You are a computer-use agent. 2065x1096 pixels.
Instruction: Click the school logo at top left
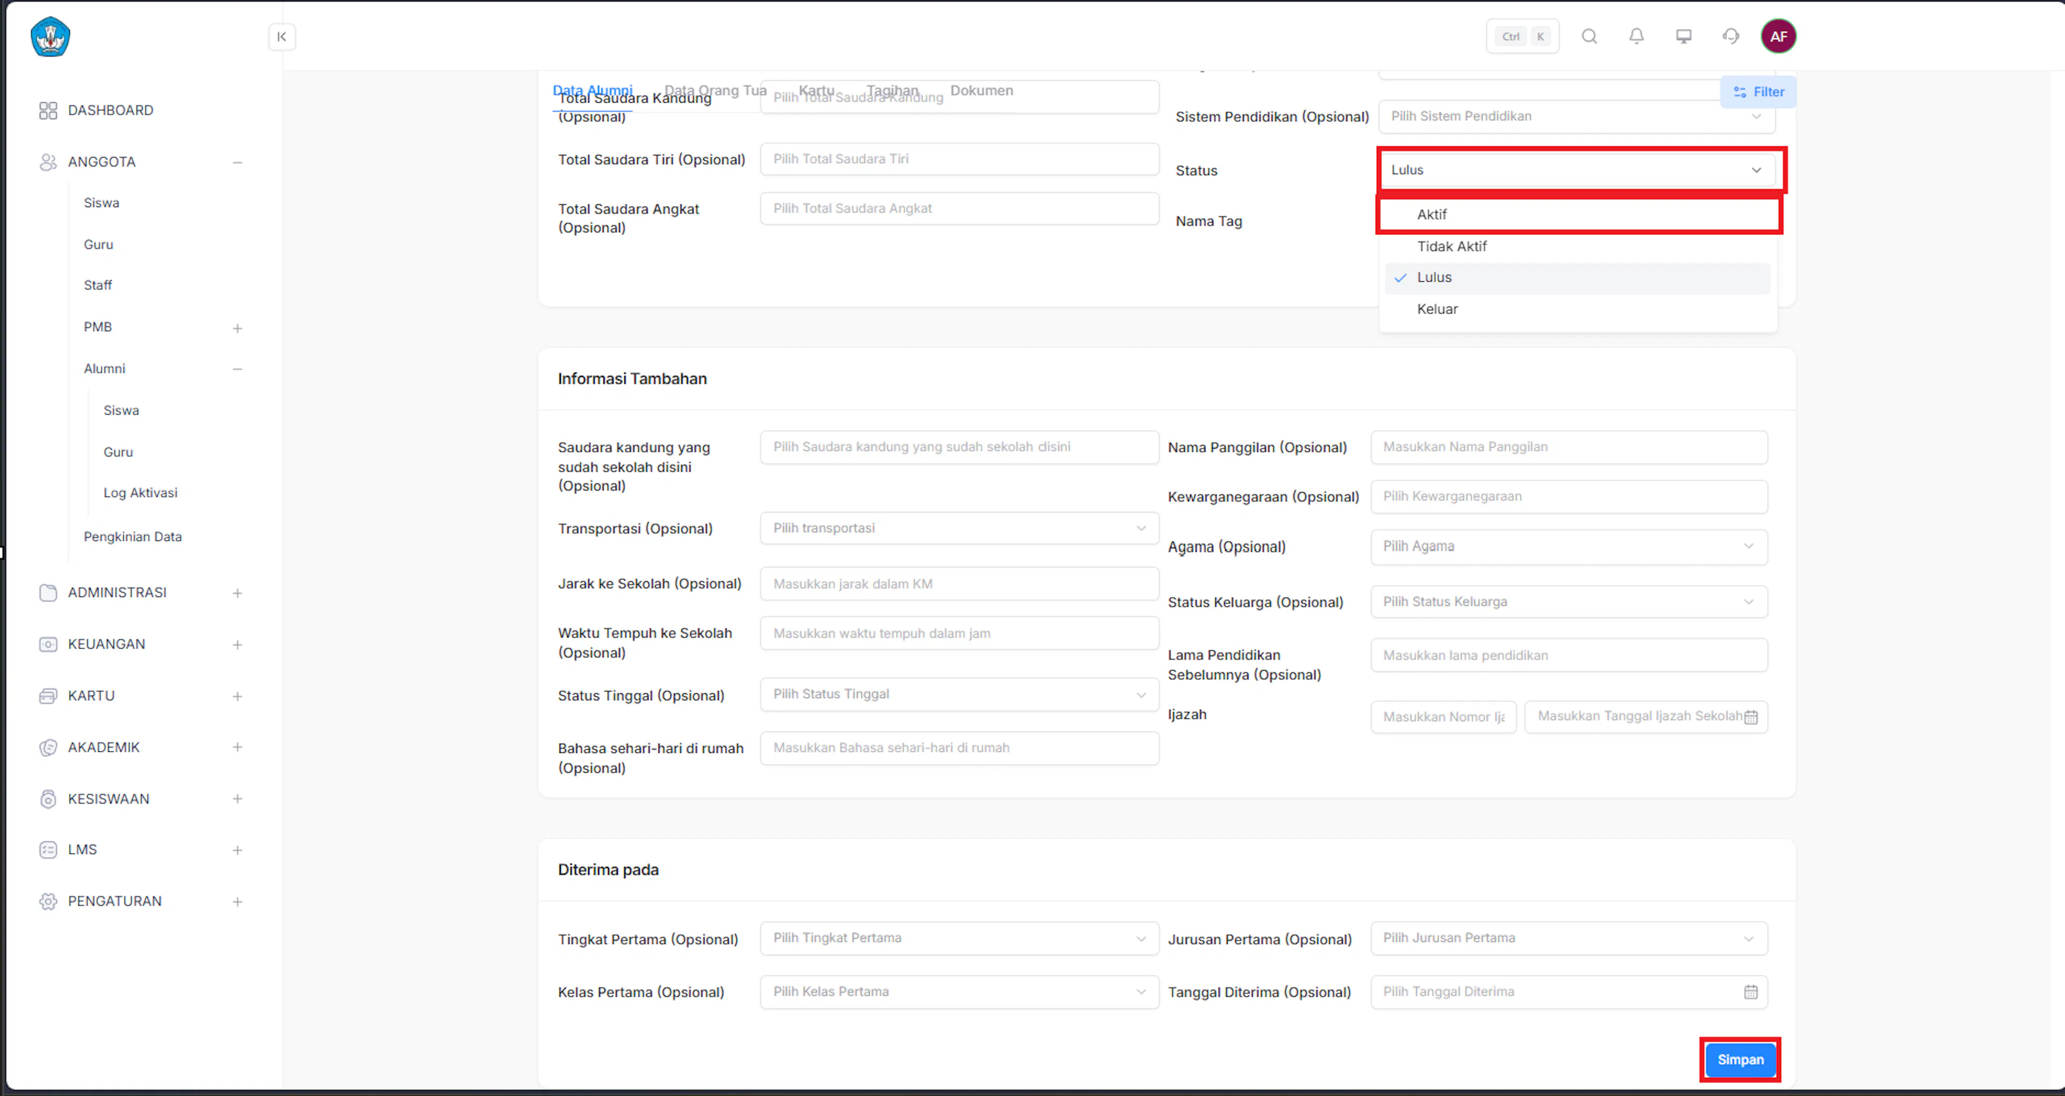[51, 37]
